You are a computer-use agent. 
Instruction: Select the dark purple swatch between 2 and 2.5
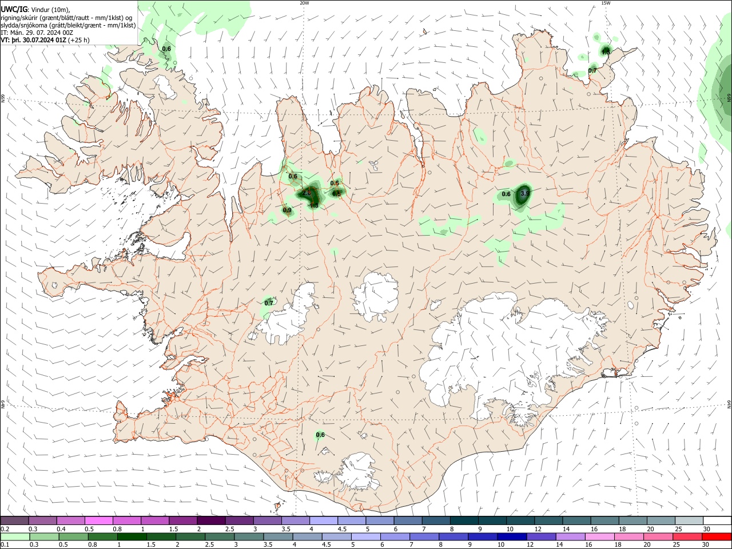(211, 520)
